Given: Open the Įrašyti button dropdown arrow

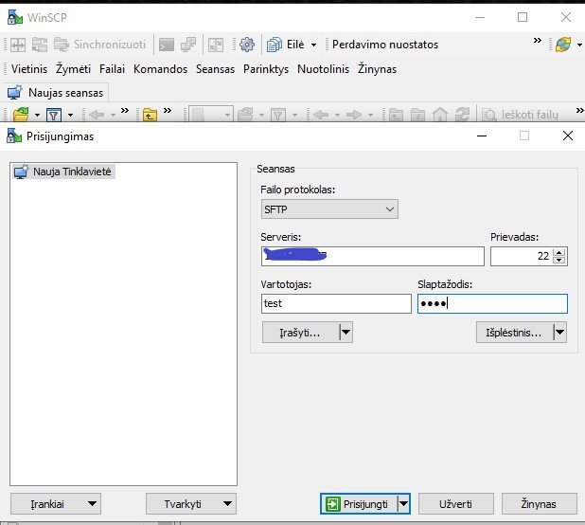Looking at the screenshot, I should coord(346,333).
